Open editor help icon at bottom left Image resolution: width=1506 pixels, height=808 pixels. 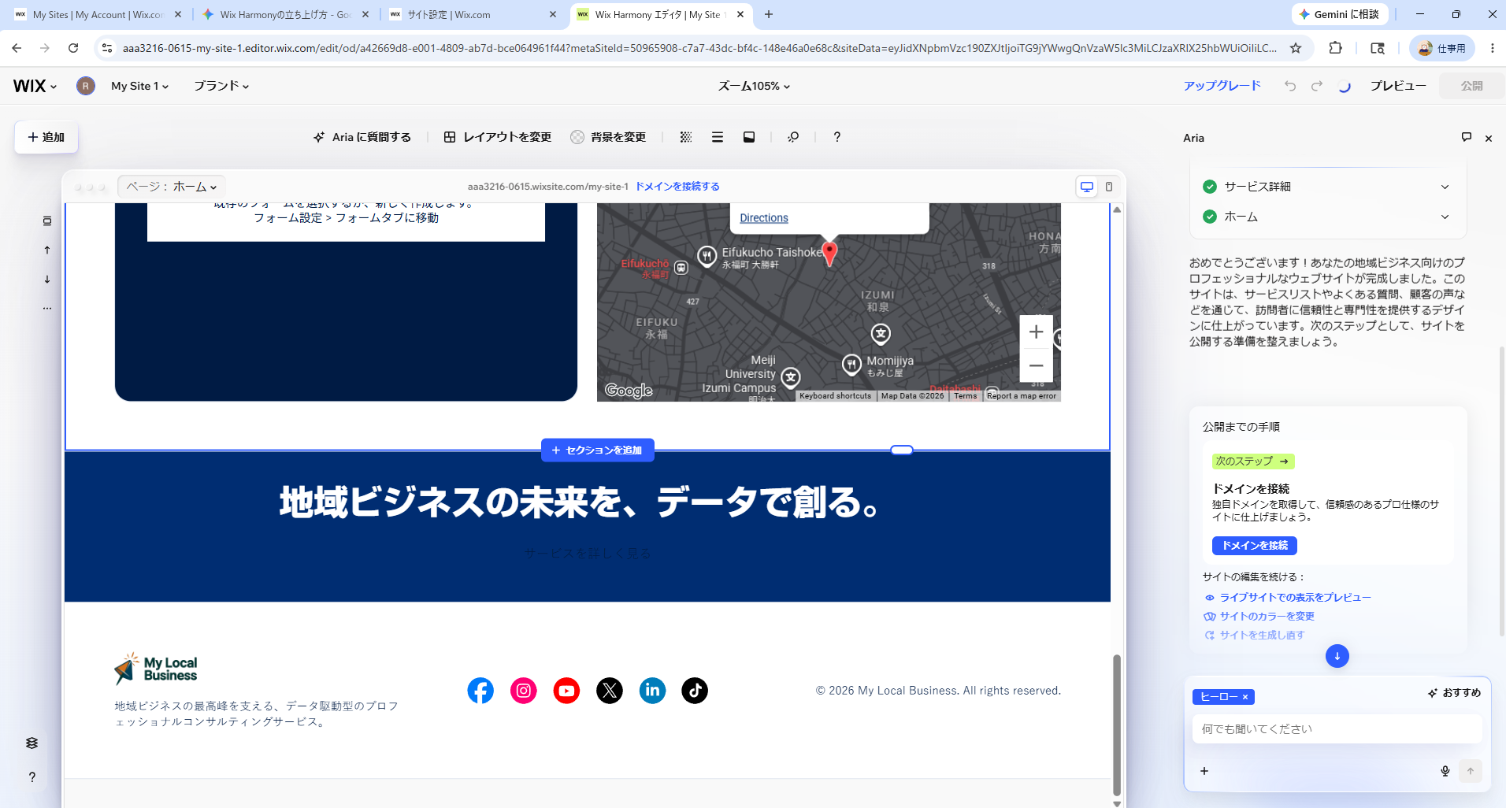32,777
